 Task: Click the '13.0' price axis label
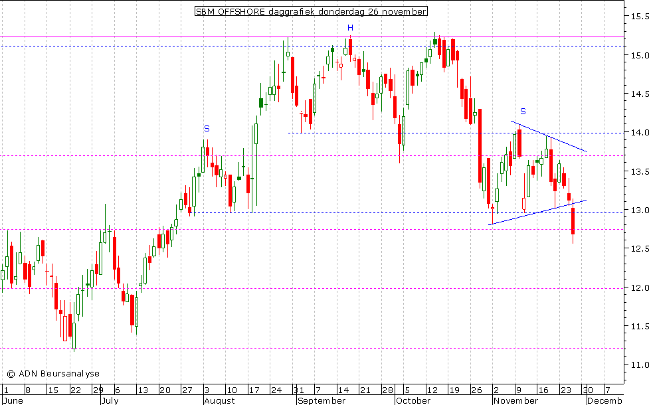[640, 210]
